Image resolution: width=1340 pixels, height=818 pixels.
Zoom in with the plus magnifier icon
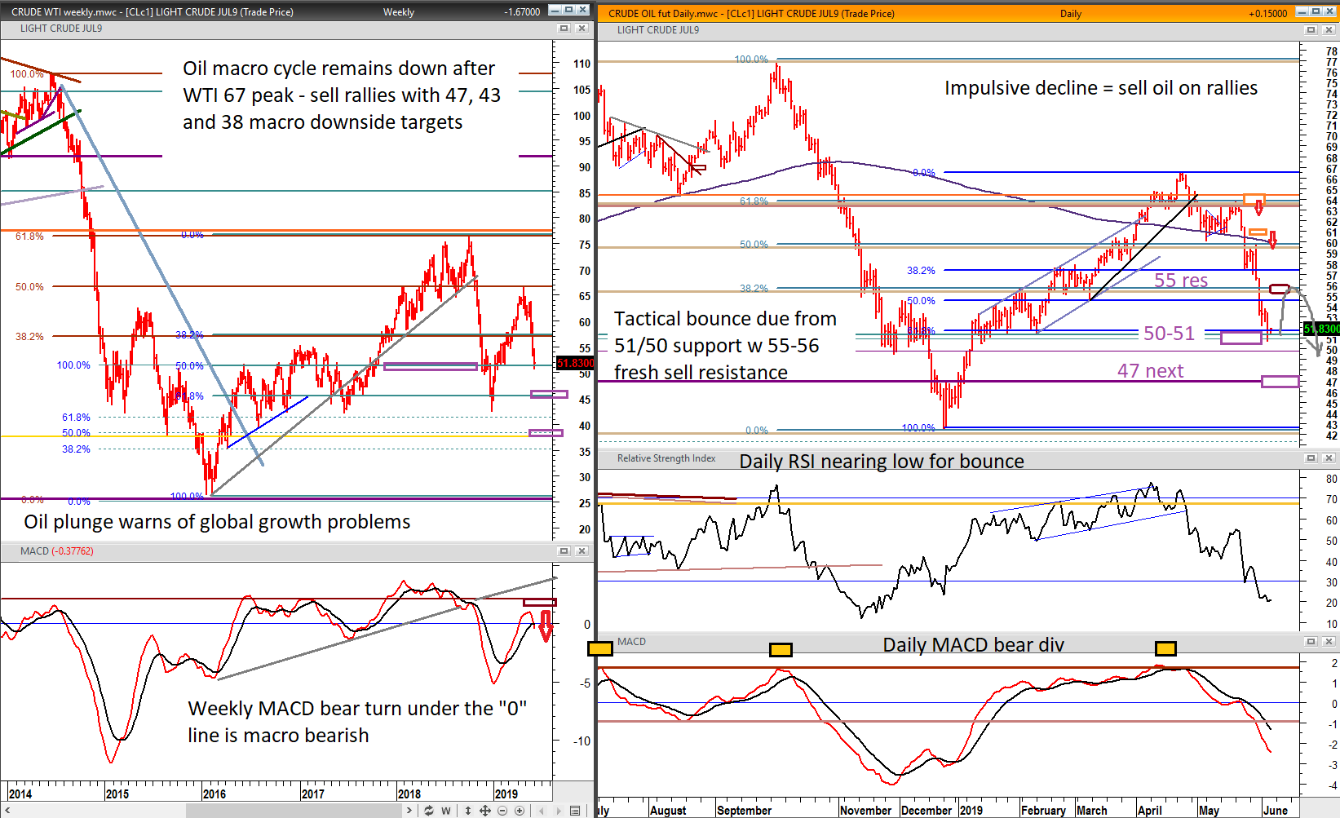coord(520,811)
